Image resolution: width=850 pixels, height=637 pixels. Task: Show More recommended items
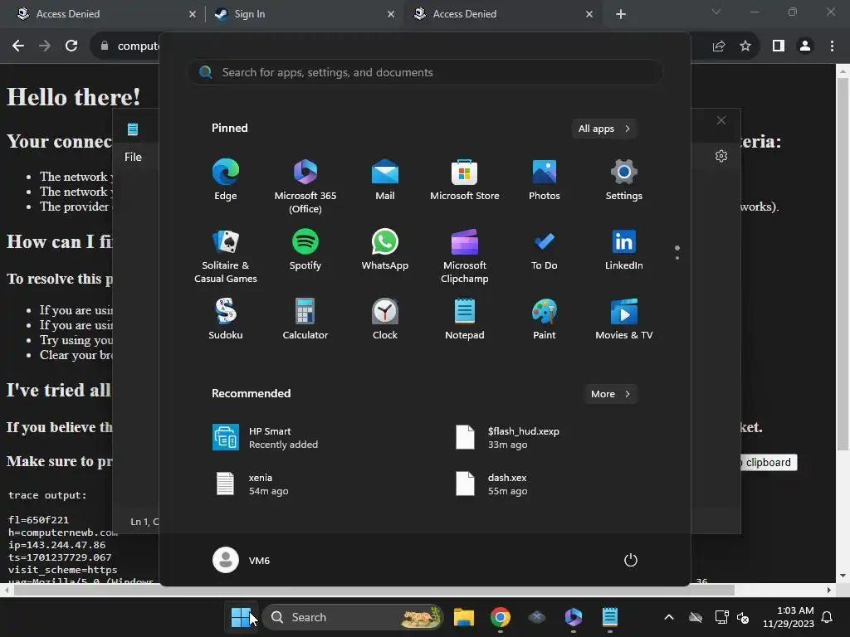pyautogui.click(x=610, y=394)
